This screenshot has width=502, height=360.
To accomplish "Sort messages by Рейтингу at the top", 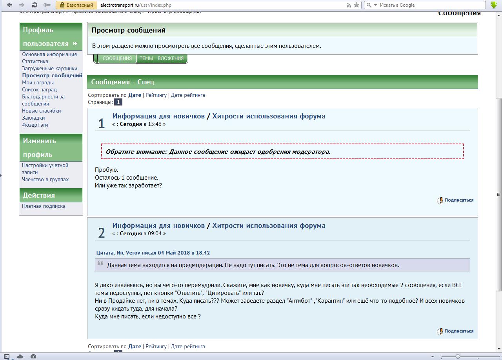I will click(156, 95).
